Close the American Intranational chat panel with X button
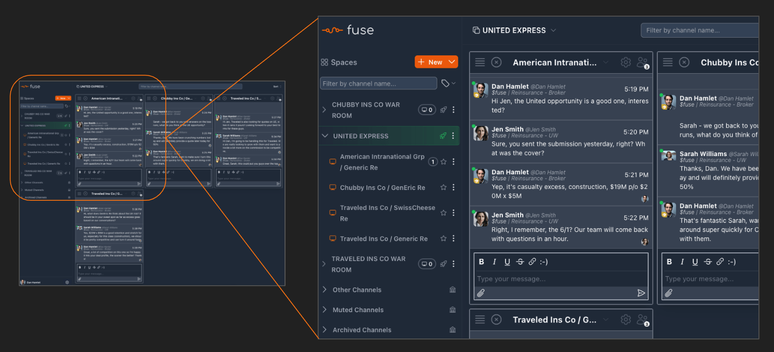774x352 pixels. [496, 62]
